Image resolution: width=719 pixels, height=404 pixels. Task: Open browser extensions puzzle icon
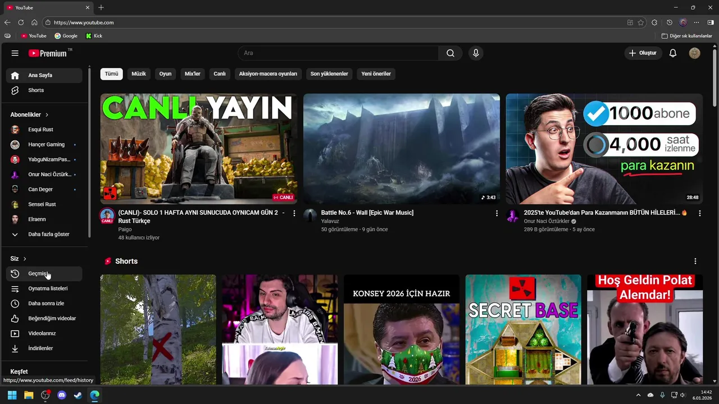[654, 22]
